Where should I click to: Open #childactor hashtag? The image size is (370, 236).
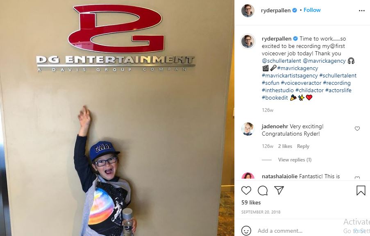309,90
